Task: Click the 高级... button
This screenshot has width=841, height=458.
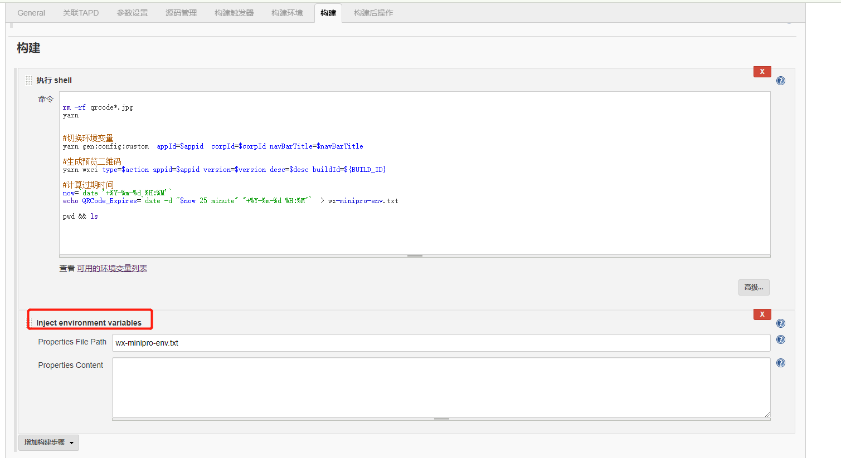Action: tap(754, 287)
